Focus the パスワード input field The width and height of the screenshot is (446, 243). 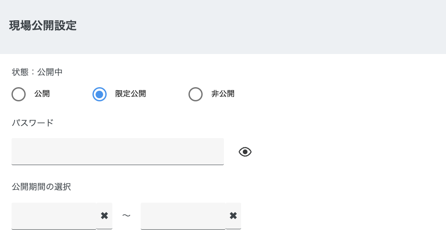click(117, 151)
